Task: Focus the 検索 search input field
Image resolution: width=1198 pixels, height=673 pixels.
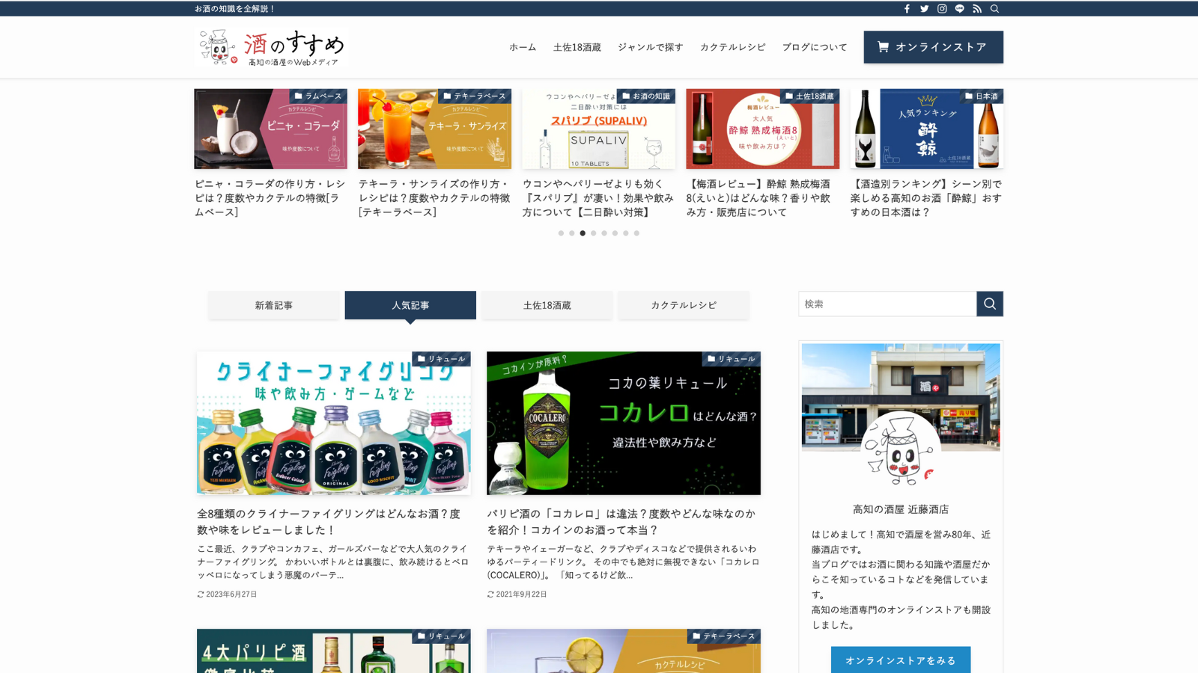Action: pos(887,304)
